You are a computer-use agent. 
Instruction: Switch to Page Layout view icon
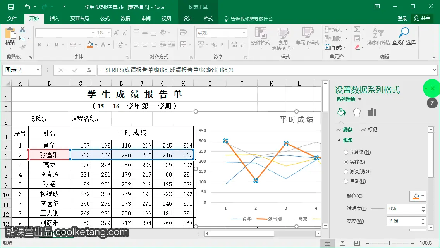click(x=342, y=243)
